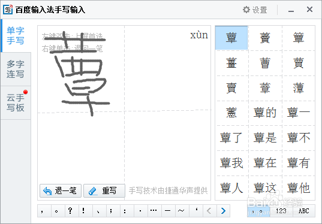Insert the question mark

point(72,211)
